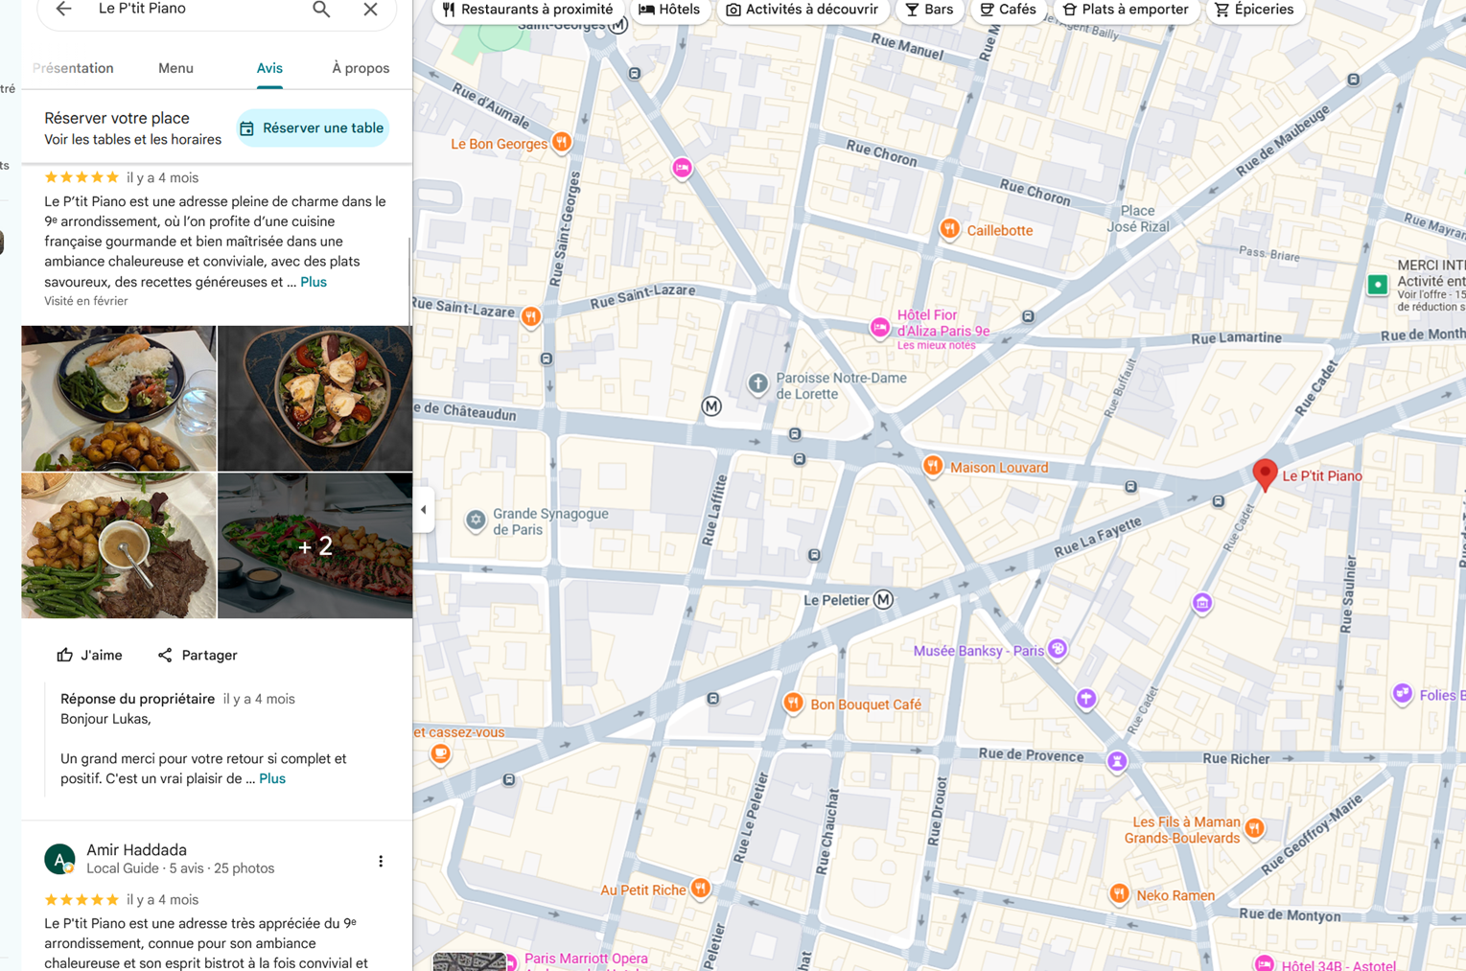
Task: Click Hôtel 34B - Astotel marker
Action: [1266, 963]
